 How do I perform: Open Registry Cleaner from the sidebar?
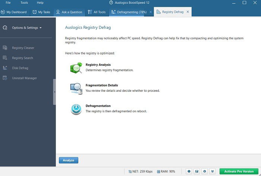click(23, 48)
